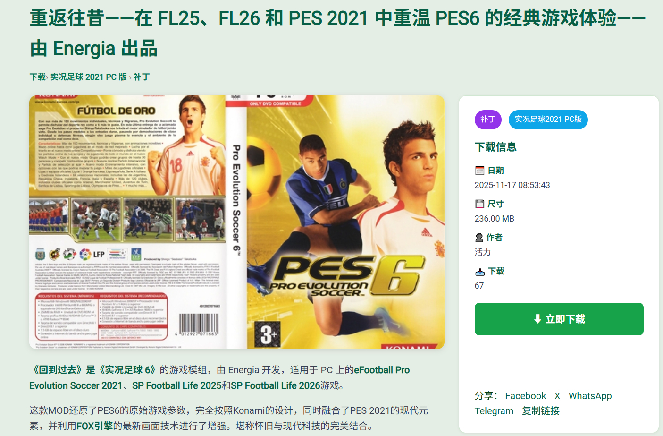This screenshot has height=436, width=663.
Task: Click the arrow icon in 立即下载 button
Action: (537, 319)
